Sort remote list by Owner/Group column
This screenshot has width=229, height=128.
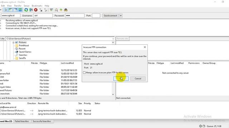pyautogui.click(x=209, y=63)
